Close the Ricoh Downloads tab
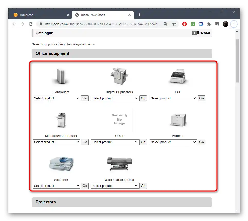The width and height of the screenshot is (248, 221). (x=129, y=15)
